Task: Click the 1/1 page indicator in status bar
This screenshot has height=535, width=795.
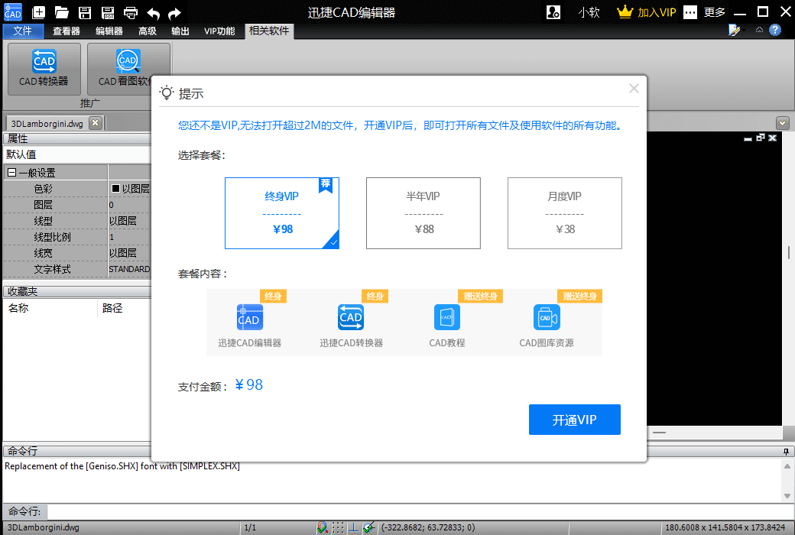Action: (250, 528)
